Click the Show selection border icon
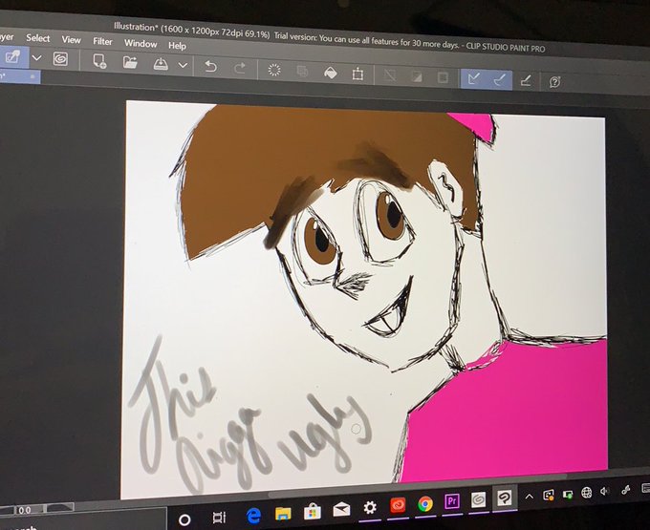Screen dimensions: 650x530 [443, 78]
